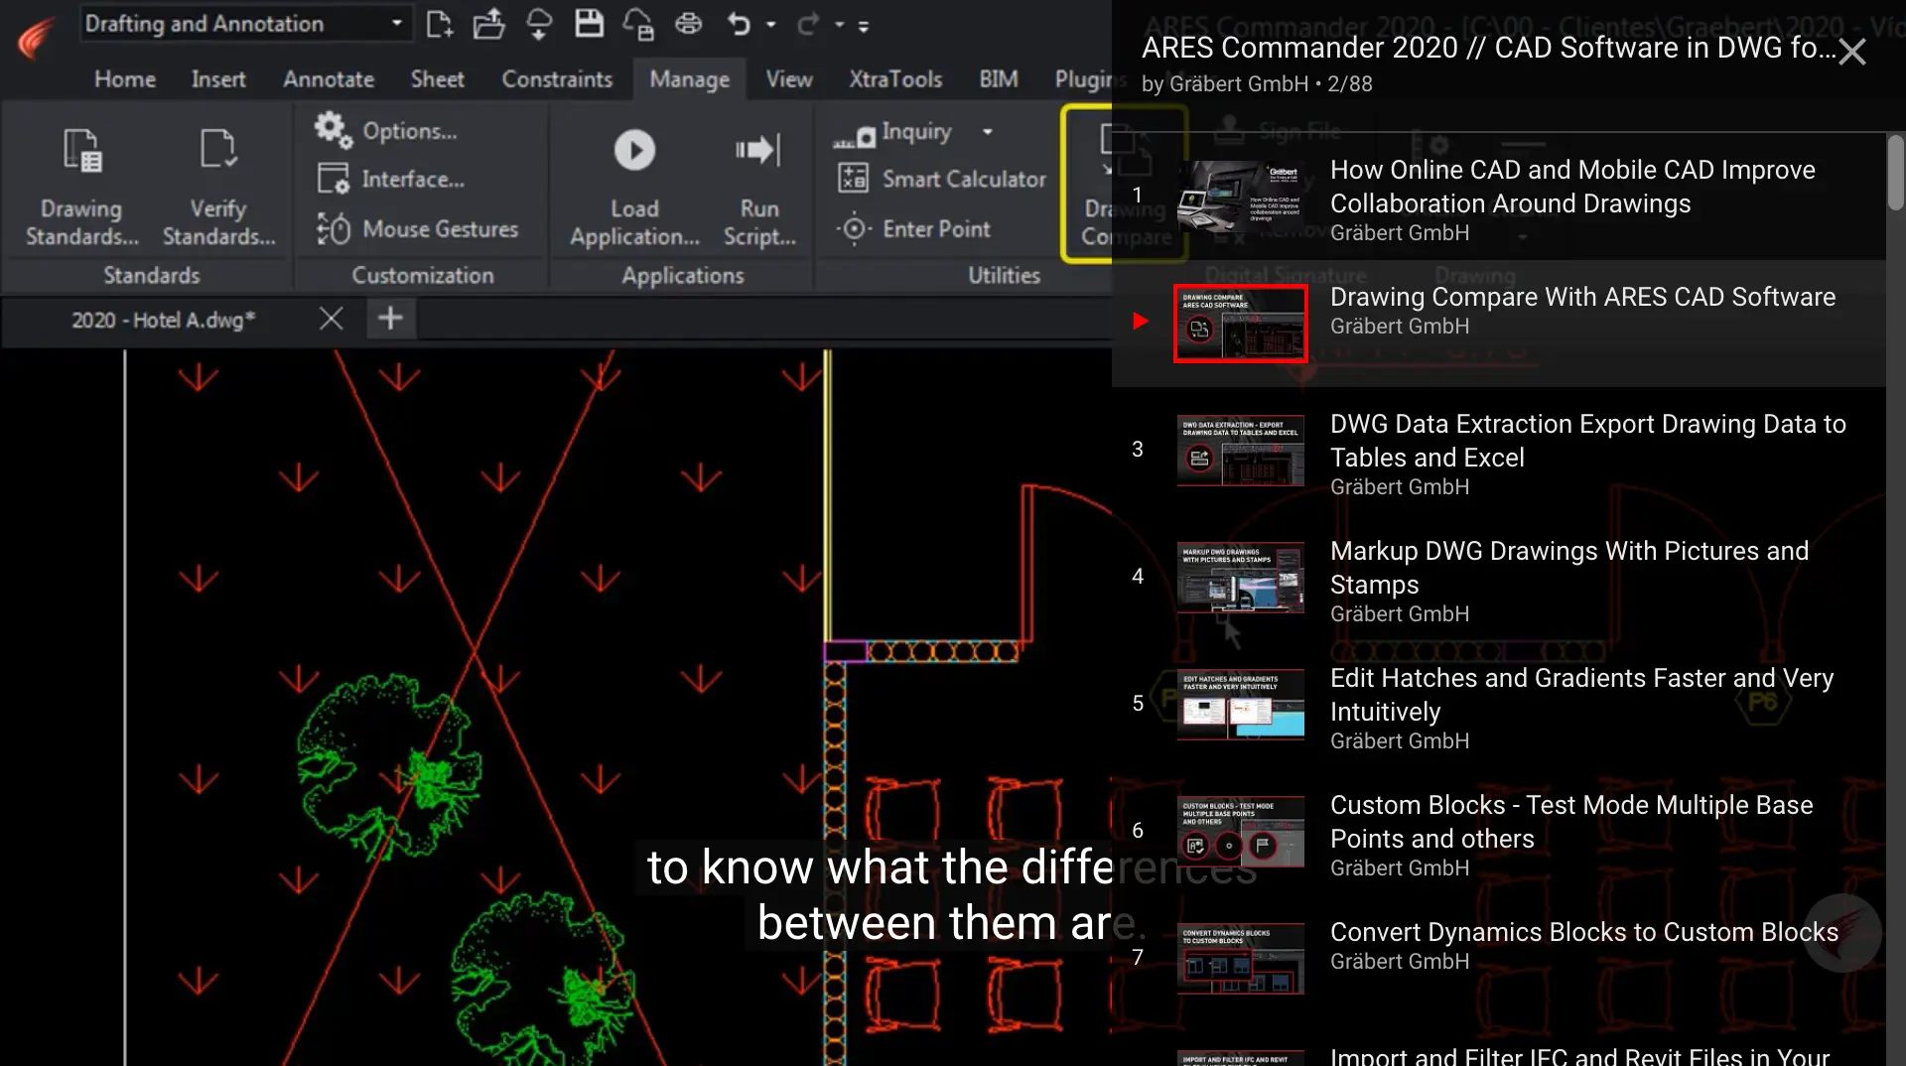The width and height of the screenshot is (1906, 1066).
Task: Select the Manage ribbon tab
Action: [690, 78]
